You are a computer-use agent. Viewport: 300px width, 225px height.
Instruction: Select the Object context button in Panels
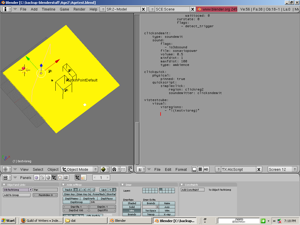(x=54, y=178)
